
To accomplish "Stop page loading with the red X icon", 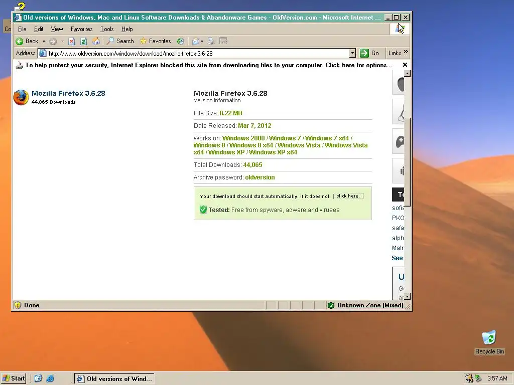I will [71, 41].
